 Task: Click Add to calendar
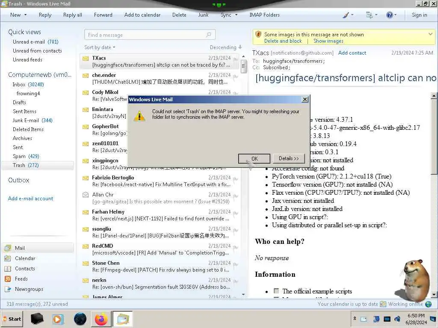point(142,15)
